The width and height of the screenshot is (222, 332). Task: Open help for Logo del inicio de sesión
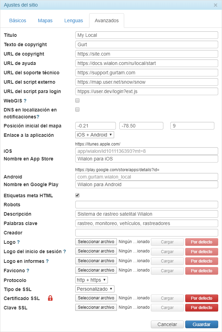[65, 251]
